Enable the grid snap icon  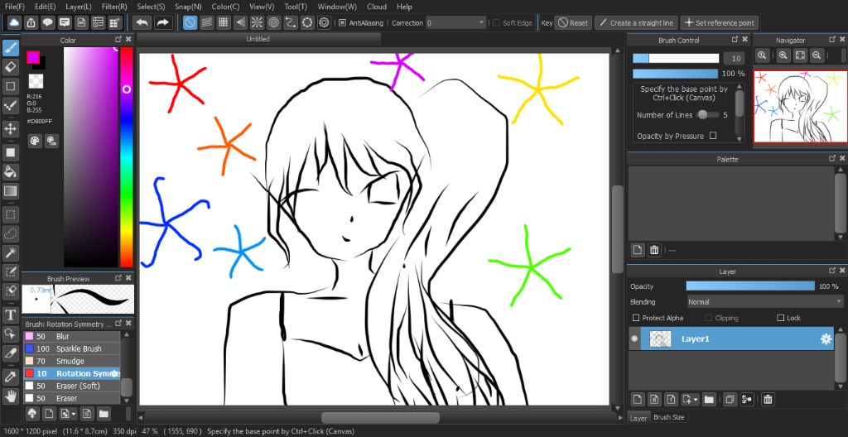tap(224, 22)
